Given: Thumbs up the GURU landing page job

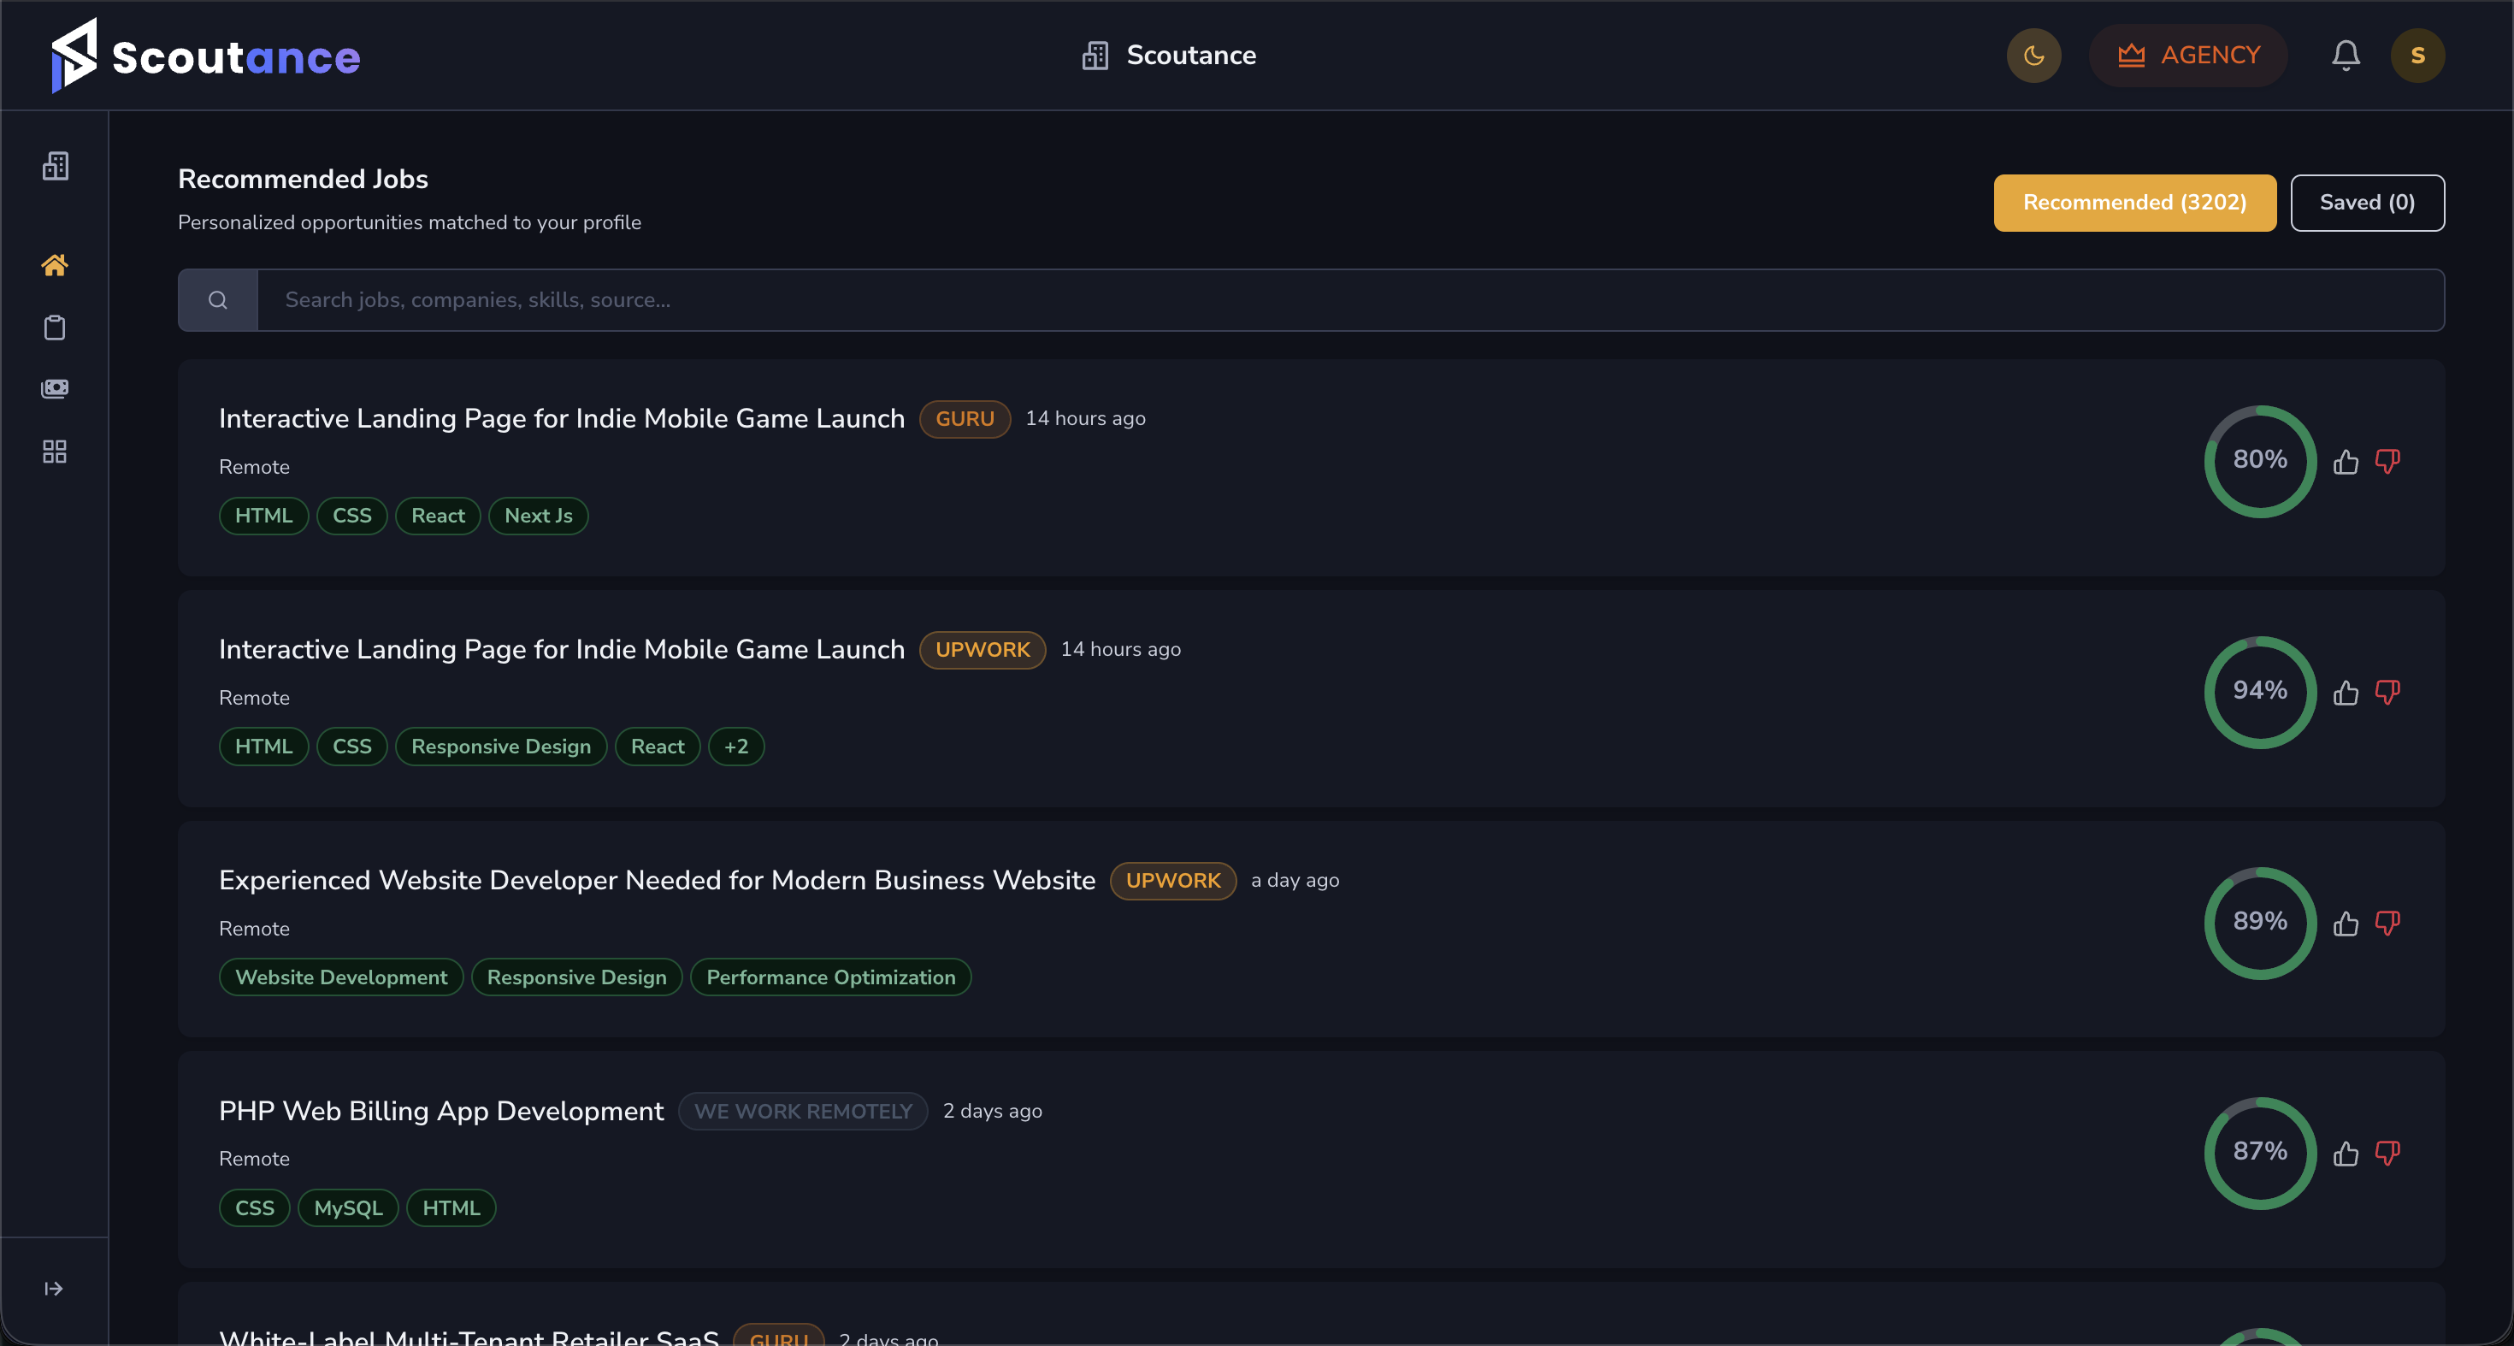Looking at the screenshot, I should point(2346,462).
